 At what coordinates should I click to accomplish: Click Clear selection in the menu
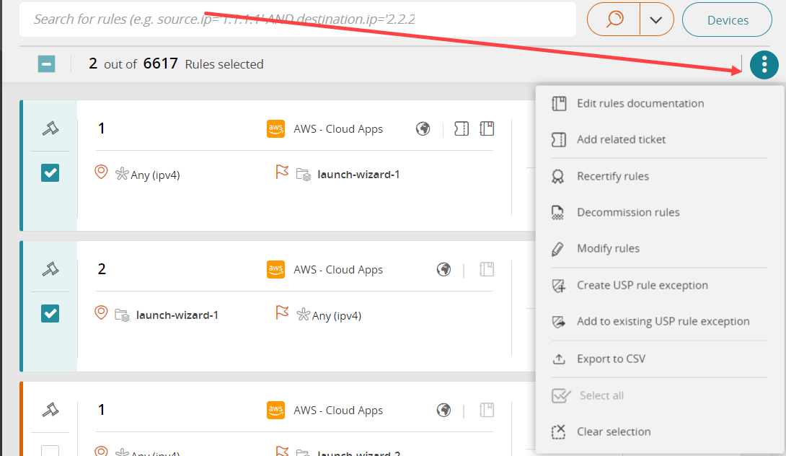pos(613,431)
